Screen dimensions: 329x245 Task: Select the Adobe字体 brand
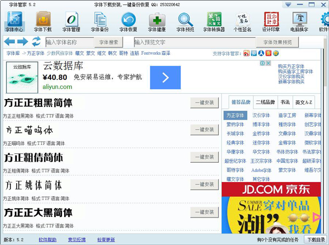261,170
